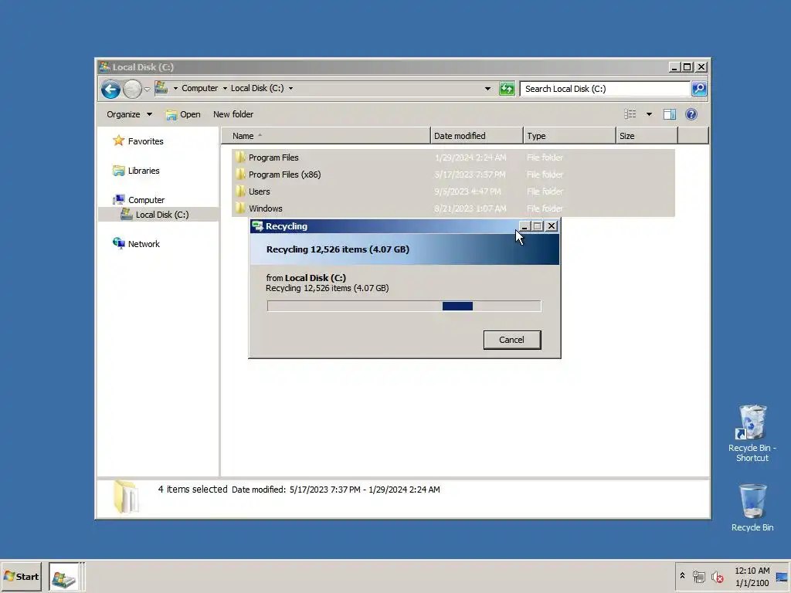This screenshot has width=791, height=593.
Task: Sort by Size column header
Action: pos(647,136)
